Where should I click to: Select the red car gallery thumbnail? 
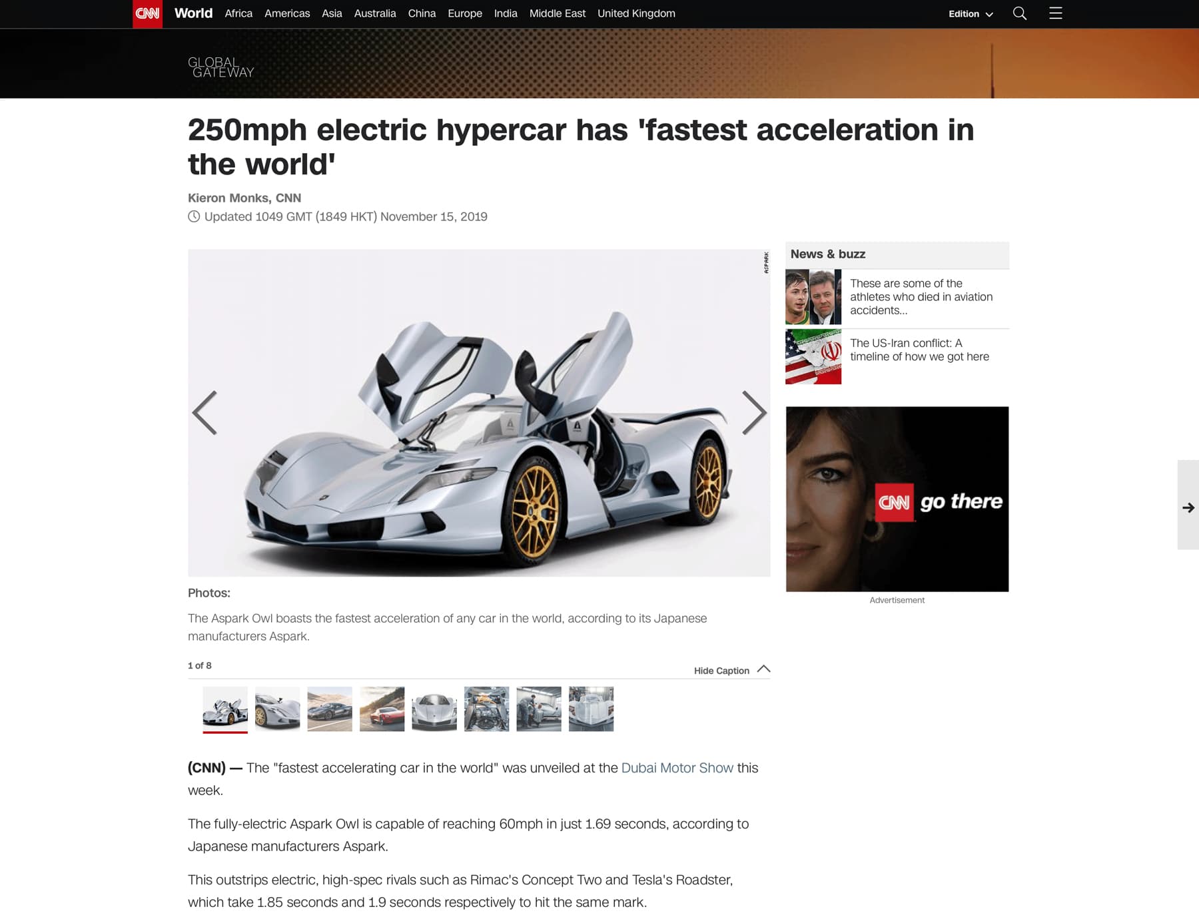382,709
